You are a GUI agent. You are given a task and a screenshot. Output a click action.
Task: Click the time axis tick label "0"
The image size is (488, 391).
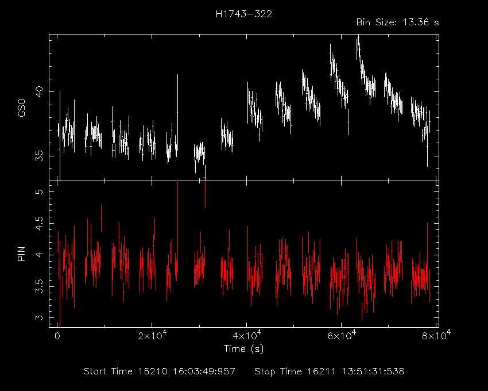57,336
